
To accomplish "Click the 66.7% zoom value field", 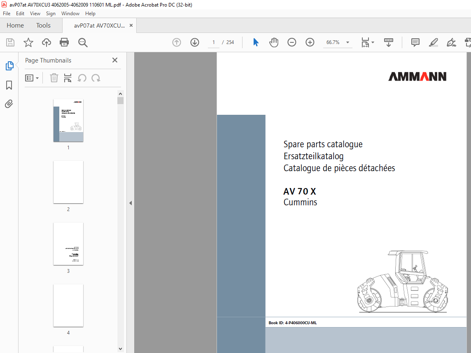I will tap(333, 42).
